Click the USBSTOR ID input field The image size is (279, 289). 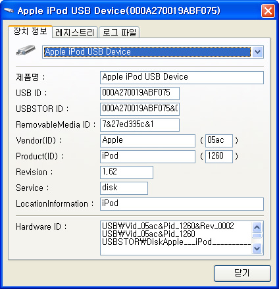click(x=139, y=109)
